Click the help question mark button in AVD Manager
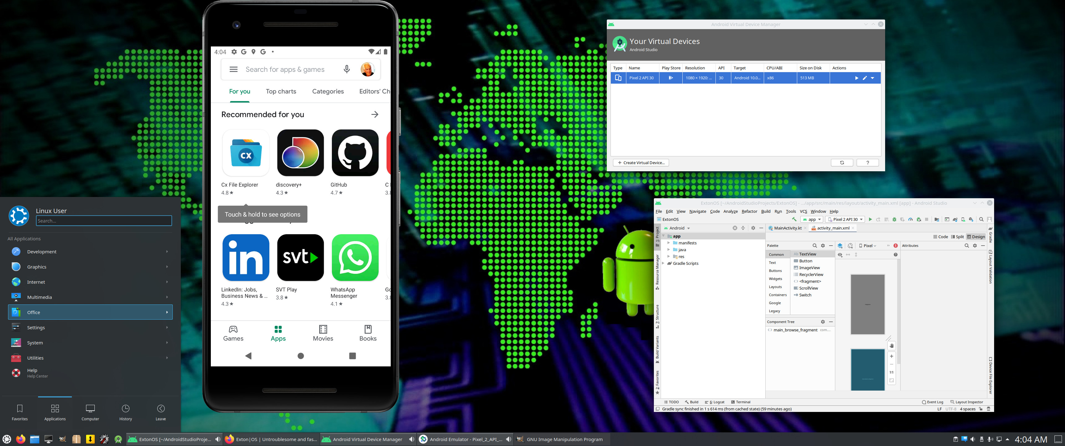This screenshot has width=1065, height=446. (x=867, y=163)
